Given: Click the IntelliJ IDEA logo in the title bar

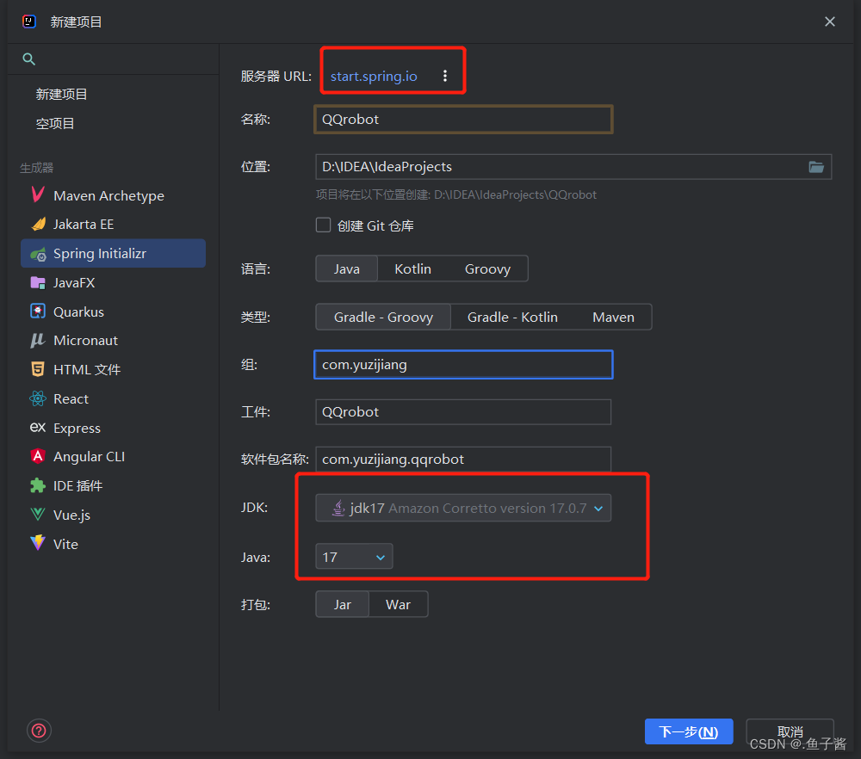Looking at the screenshot, I should tap(29, 22).
